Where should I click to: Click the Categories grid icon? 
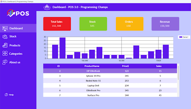pyautogui.click(x=5, y=53)
